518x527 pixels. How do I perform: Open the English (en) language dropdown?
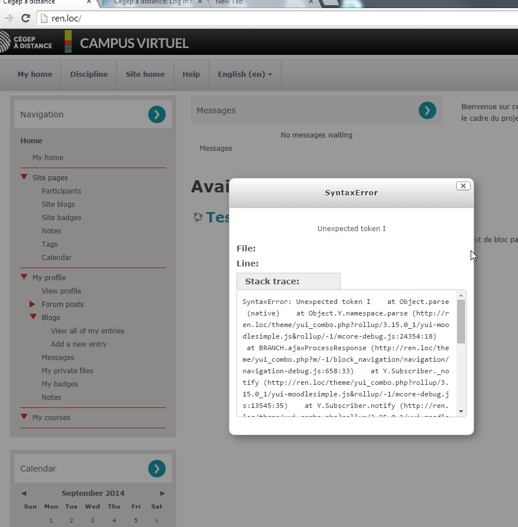pos(245,74)
